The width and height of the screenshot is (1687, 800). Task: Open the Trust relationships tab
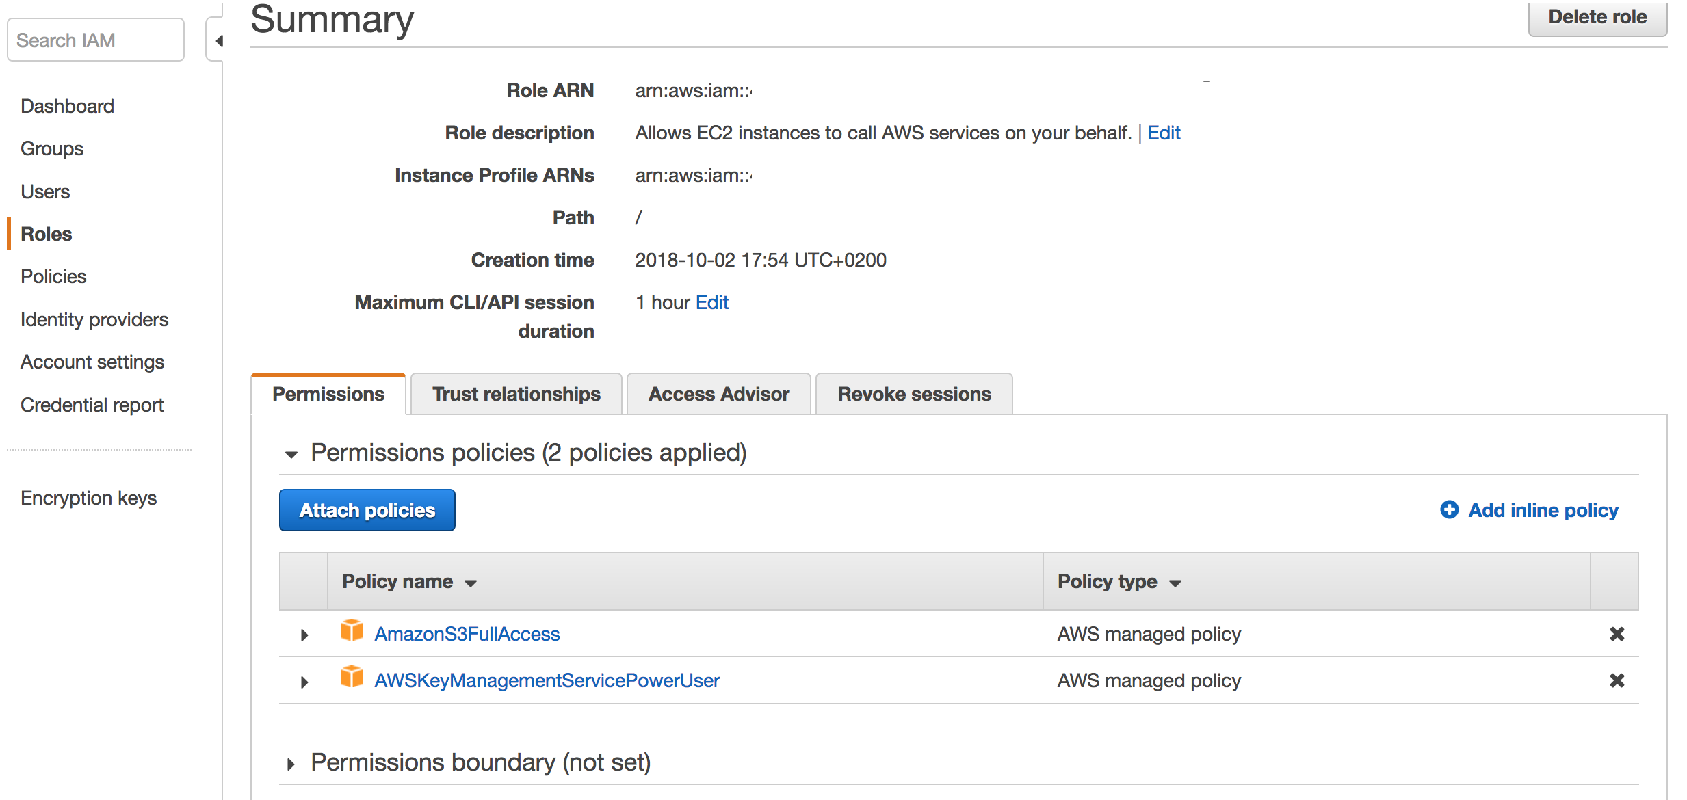coord(516,394)
